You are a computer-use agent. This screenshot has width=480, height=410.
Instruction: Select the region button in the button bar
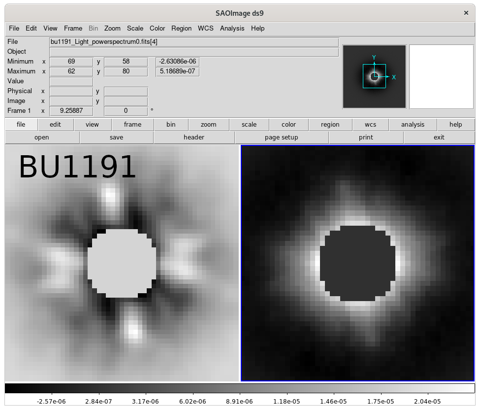[x=330, y=124]
